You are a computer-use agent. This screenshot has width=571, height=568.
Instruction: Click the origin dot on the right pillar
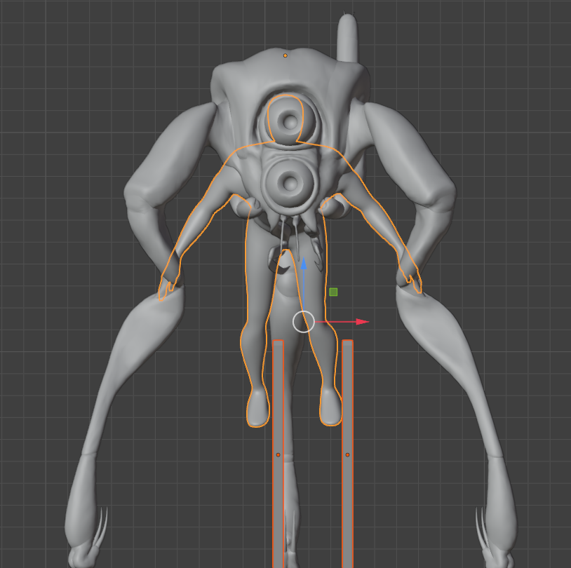click(x=347, y=455)
